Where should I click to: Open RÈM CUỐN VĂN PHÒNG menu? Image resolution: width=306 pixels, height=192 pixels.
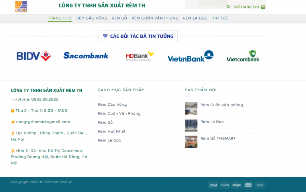point(155,18)
